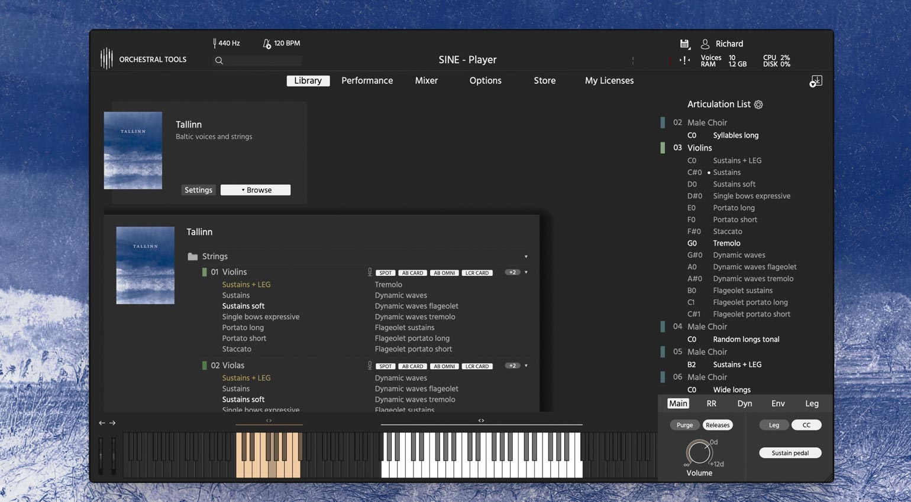This screenshot has width=911, height=502.
Task: Collapse 01 Violins with its arrow
Action: click(x=526, y=272)
